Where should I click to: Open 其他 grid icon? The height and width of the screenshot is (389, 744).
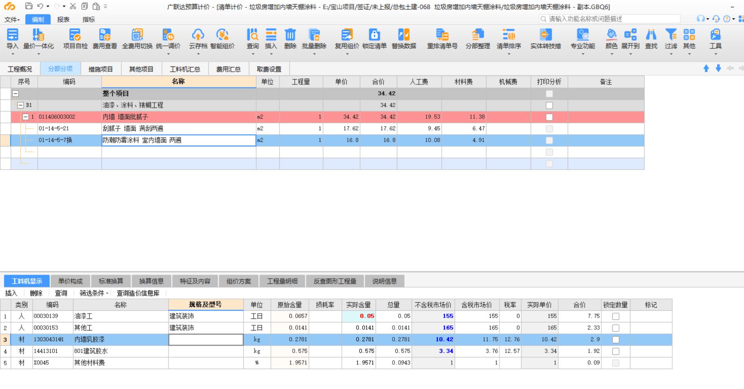pyautogui.click(x=689, y=35)
